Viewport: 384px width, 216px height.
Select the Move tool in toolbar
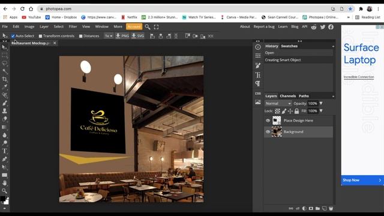coord(4,47)
